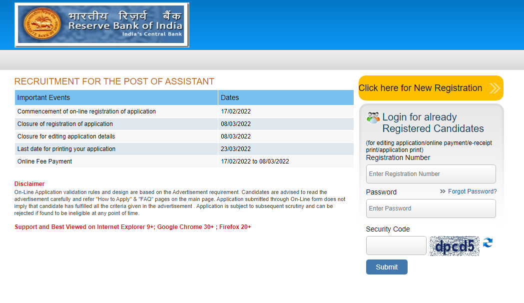Click 'RECRUITMENT FOR THE POST OF ASSISTANT' heading
524x303 pixels.
pos(114,81)
